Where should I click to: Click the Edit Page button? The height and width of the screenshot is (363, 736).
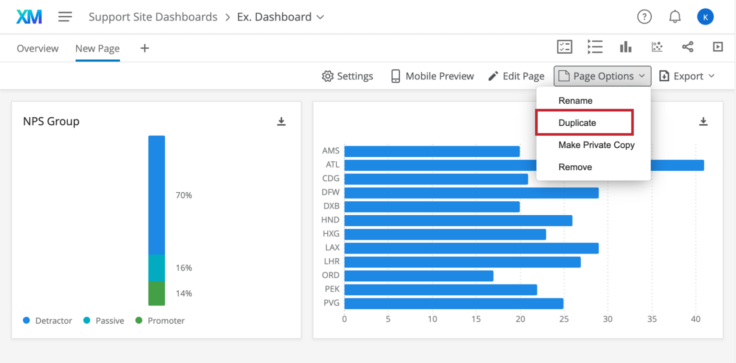516,76
